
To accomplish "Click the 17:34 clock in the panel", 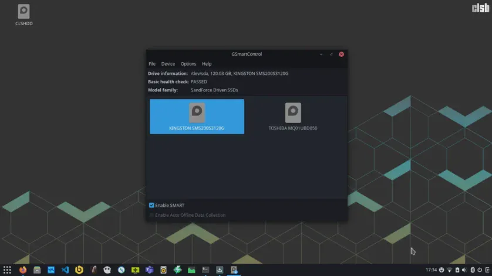I will click(431, 270).
